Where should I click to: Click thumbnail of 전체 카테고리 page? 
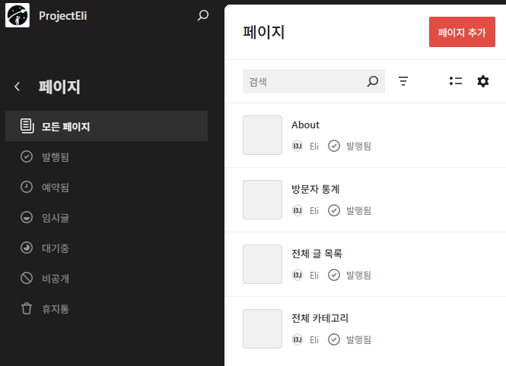tap(263, 329)
